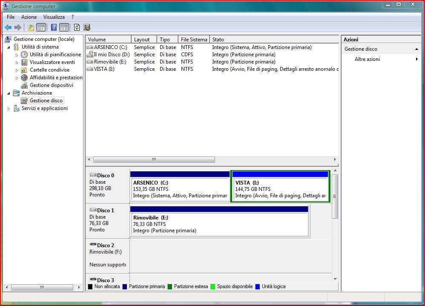425x306 pixels.
Task: Expand the Utilità di pianificazione node
Action: pyautogui.click(x=17, y=55)
